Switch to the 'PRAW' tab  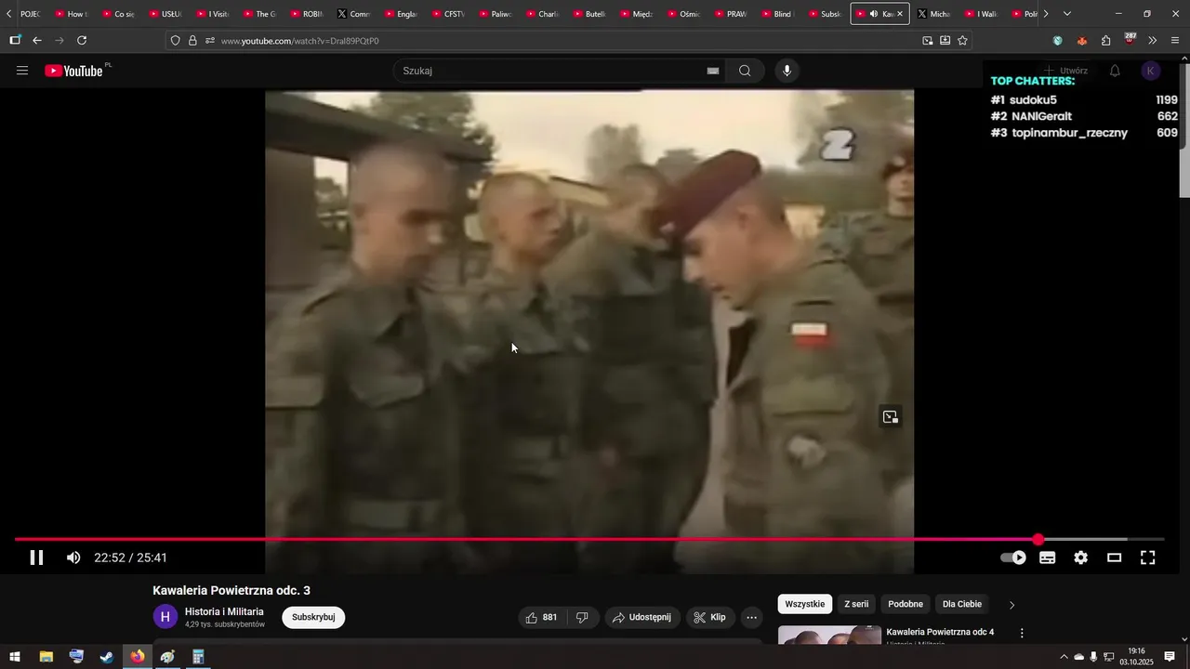[x=732, y=14]
